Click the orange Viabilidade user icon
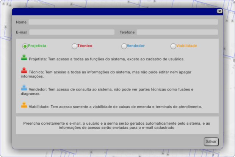The width and height of the screenshot is (235, 157). (x=24, y=105)
